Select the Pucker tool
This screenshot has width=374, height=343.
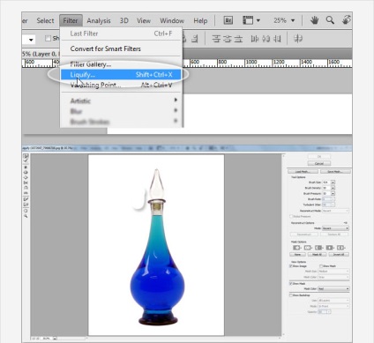[x=26, y=172]
